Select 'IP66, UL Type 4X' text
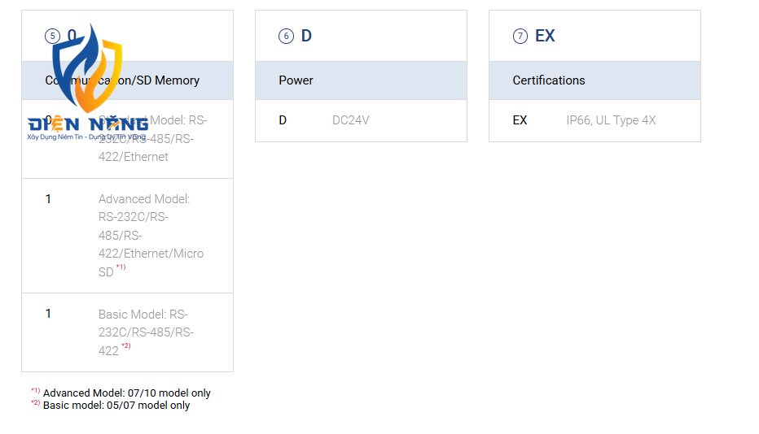Image resolution: width=759 pixels, height=434 pixels. [x=611, y=120]
